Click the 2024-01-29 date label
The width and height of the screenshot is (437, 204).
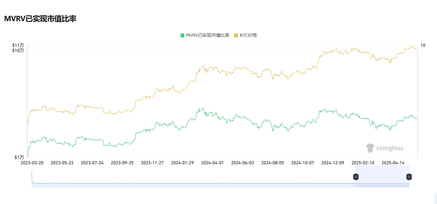point(183,163)
